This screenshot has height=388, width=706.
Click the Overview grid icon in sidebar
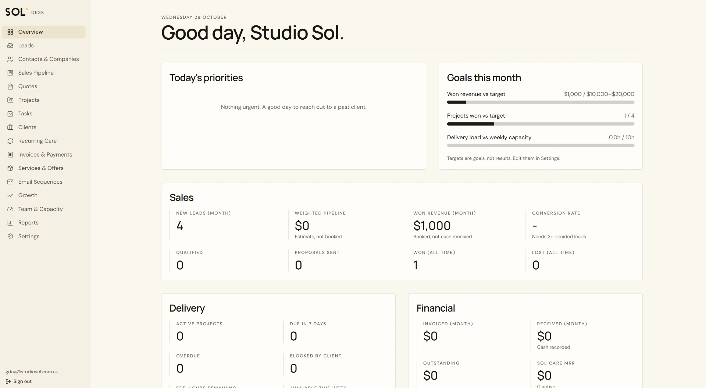point(10,32)
